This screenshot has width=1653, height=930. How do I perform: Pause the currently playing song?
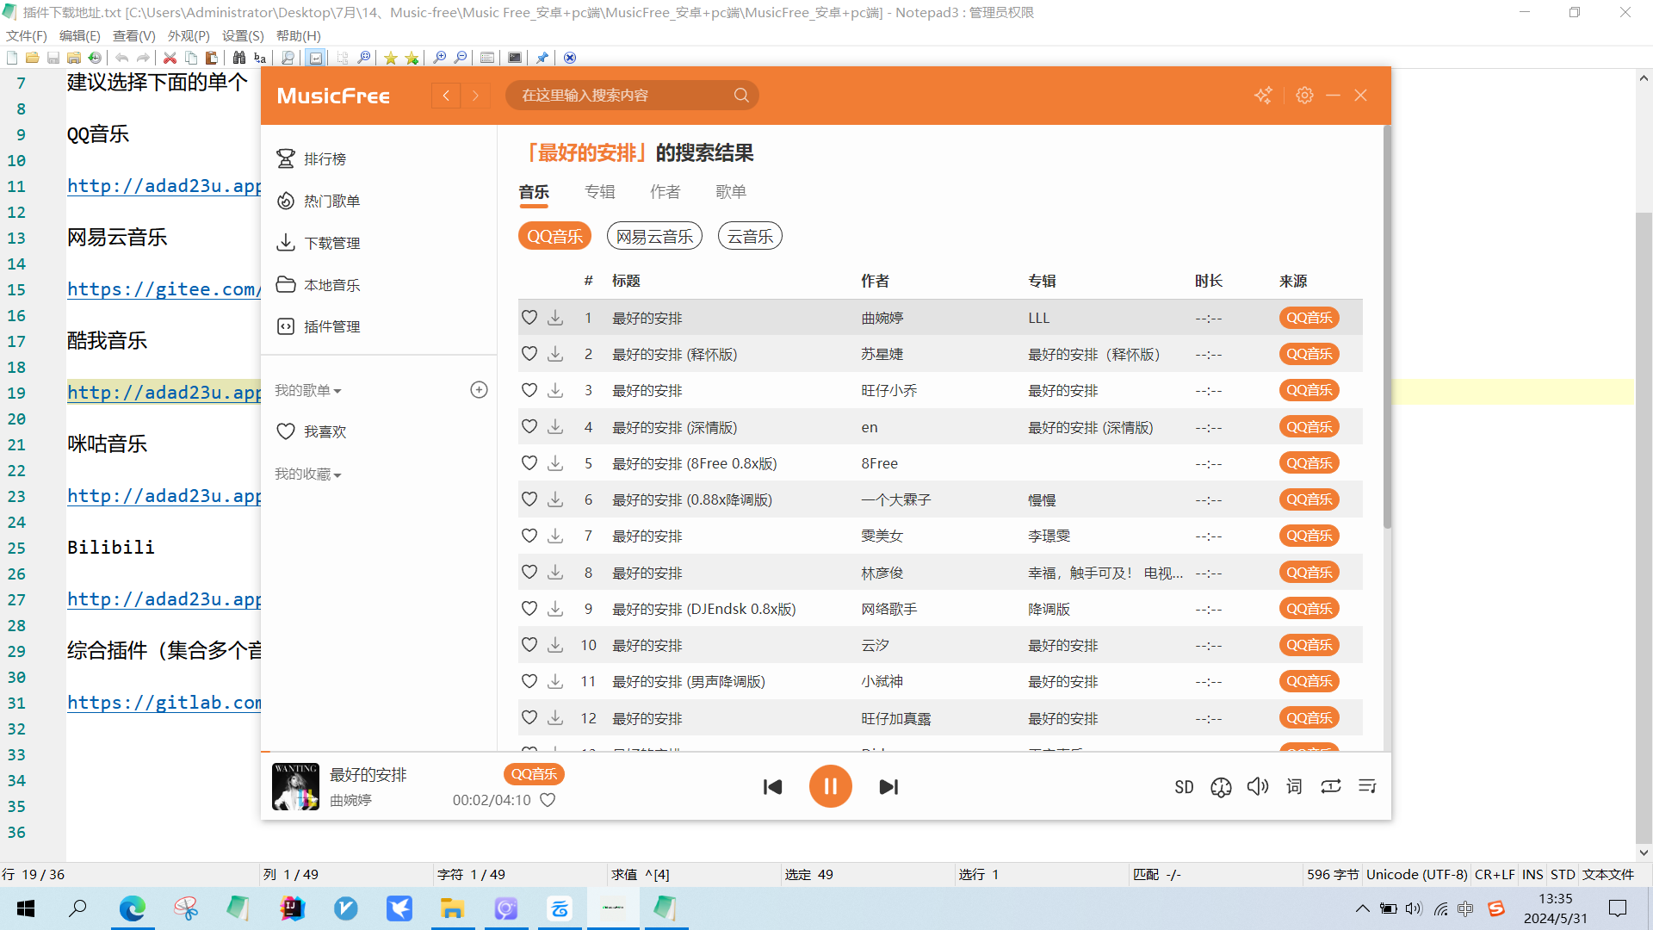tap(830, 786)
